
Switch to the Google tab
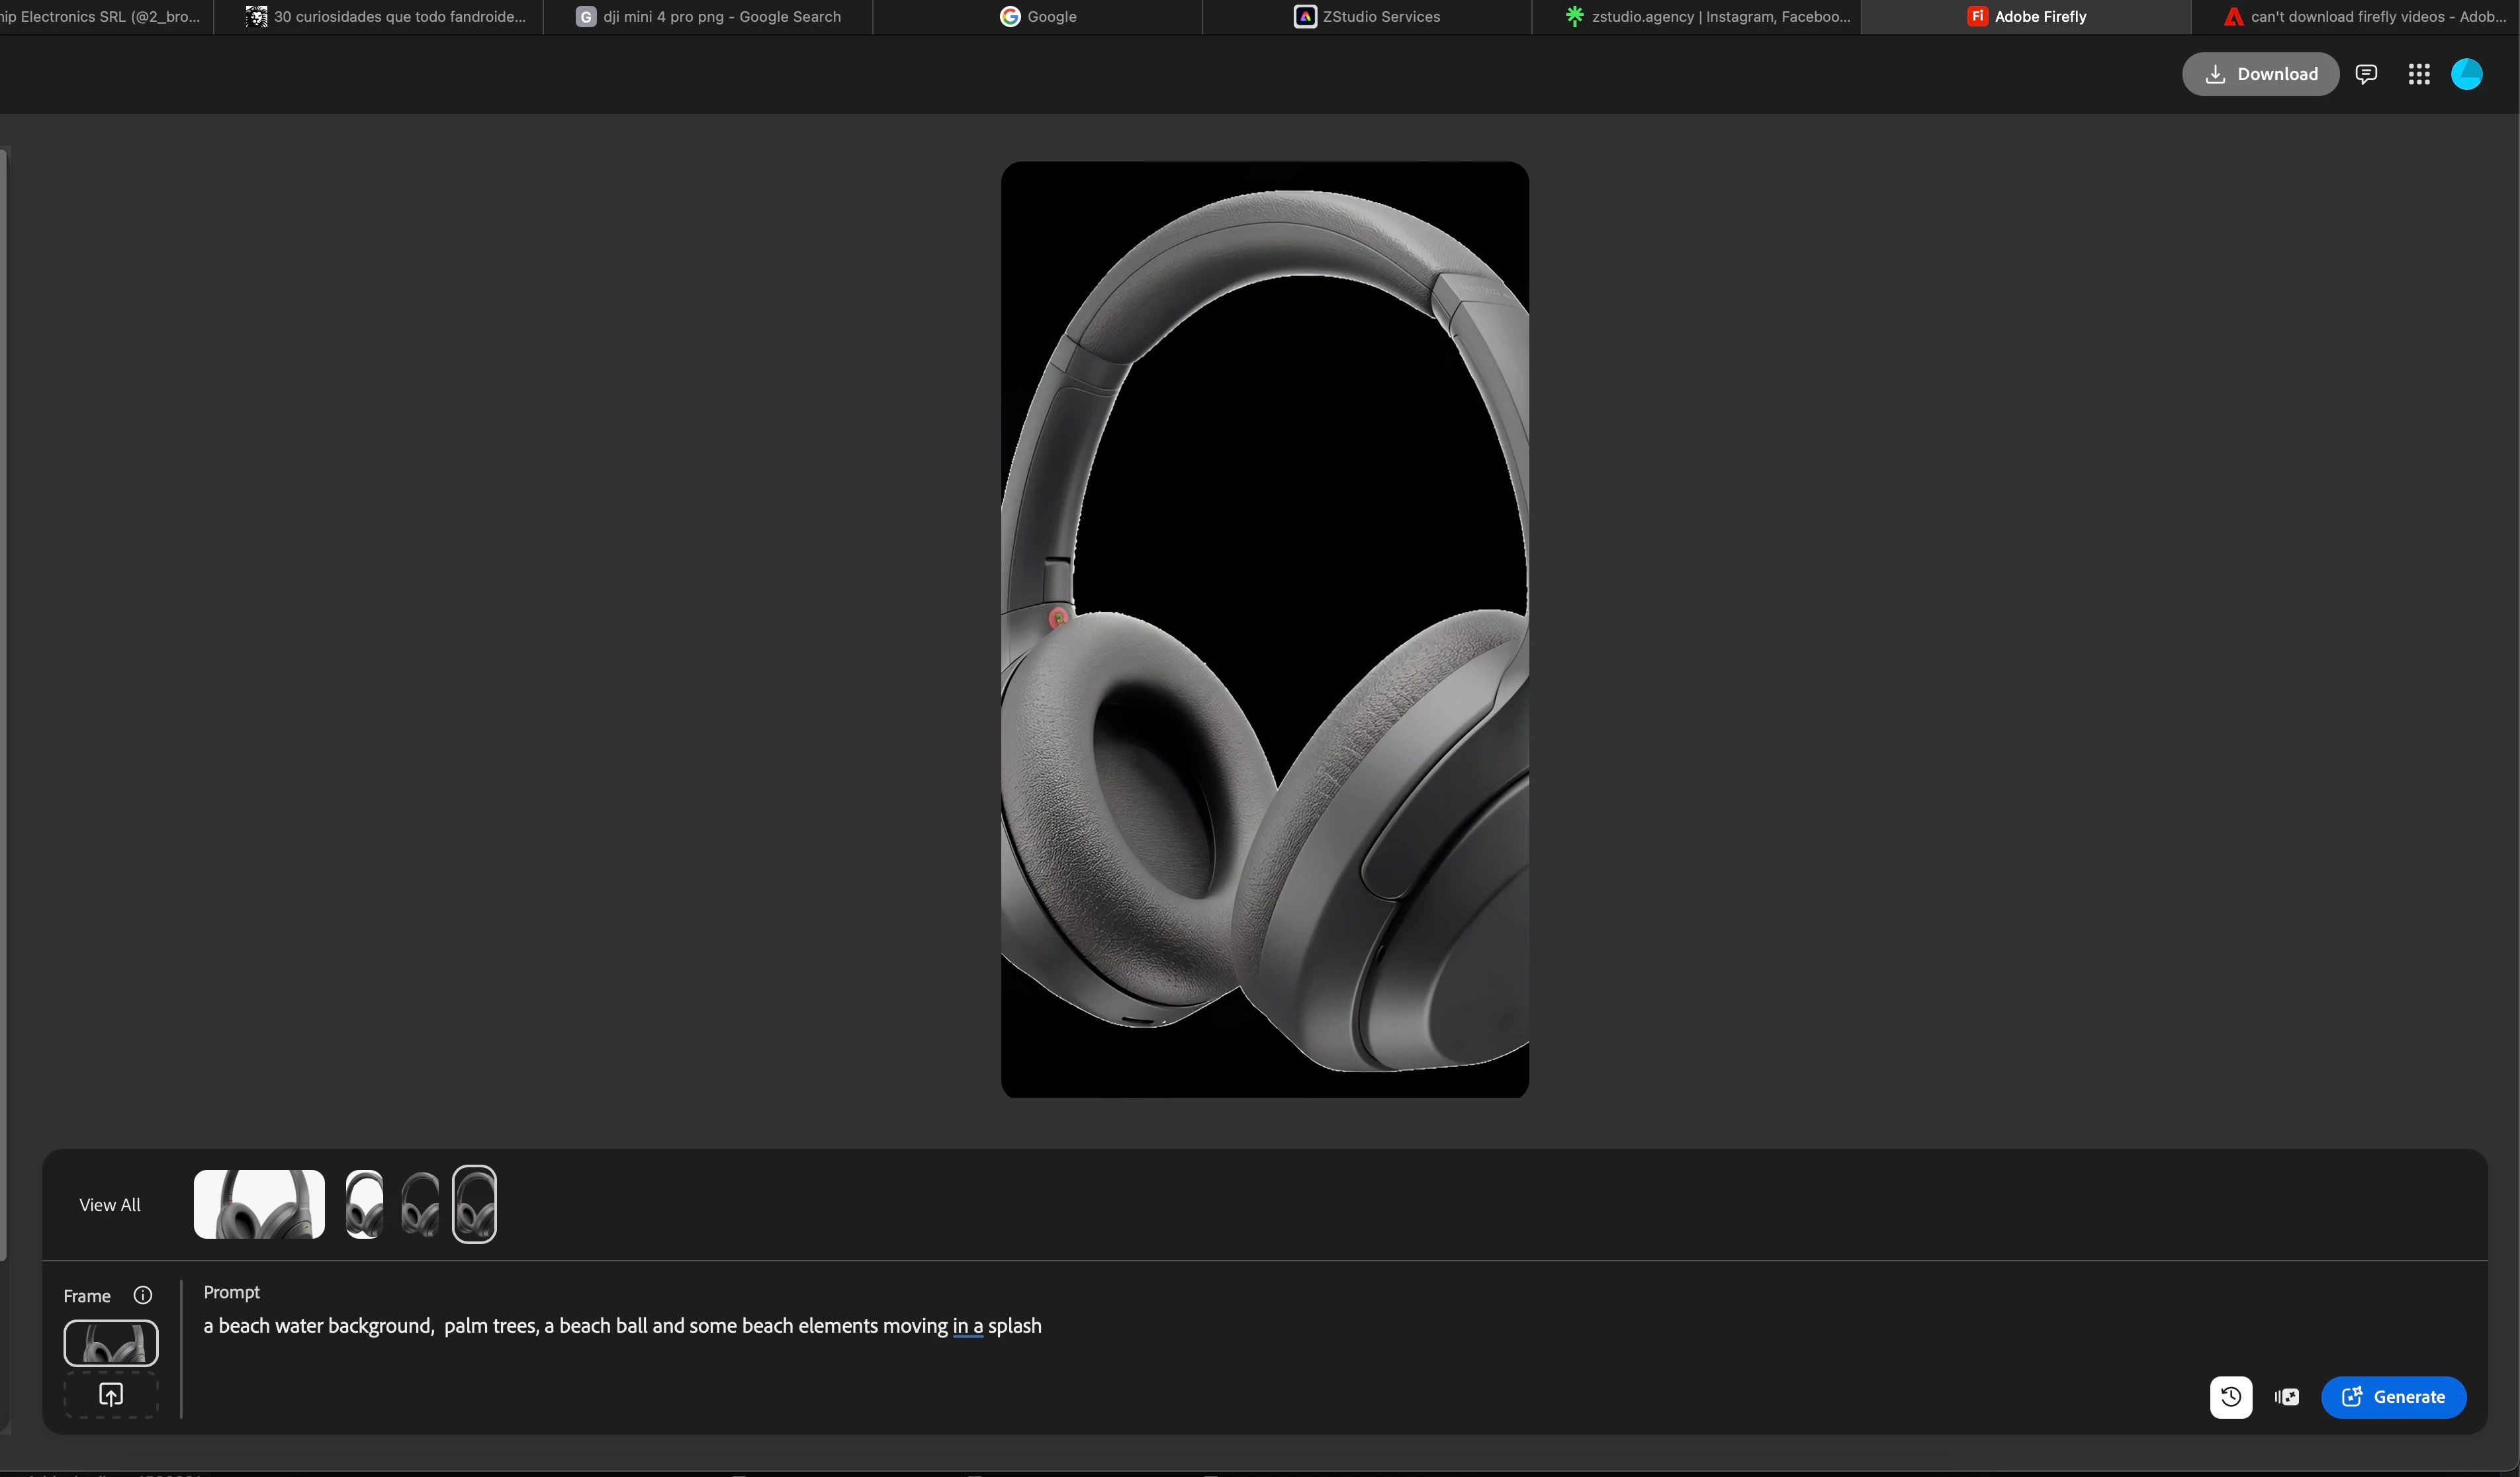pyautogui.click(x=1038, y=17)
